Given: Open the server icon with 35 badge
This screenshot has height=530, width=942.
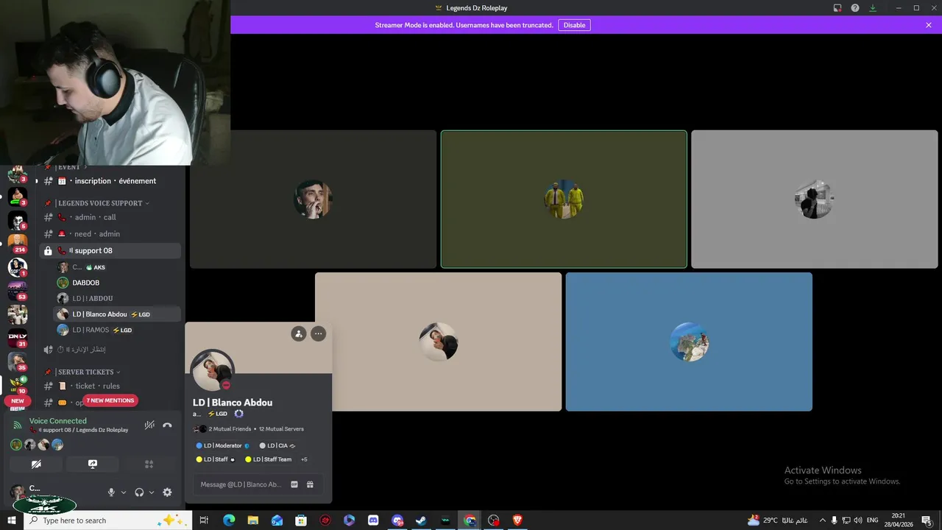Looking at the screenshot, I should click(18, 361).
